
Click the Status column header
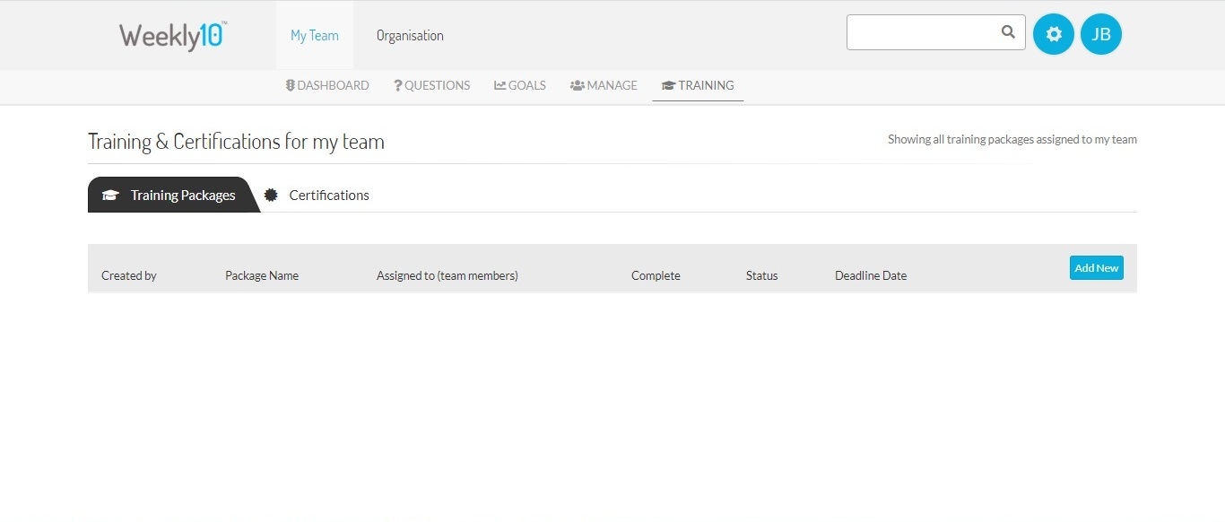(761, 275)
